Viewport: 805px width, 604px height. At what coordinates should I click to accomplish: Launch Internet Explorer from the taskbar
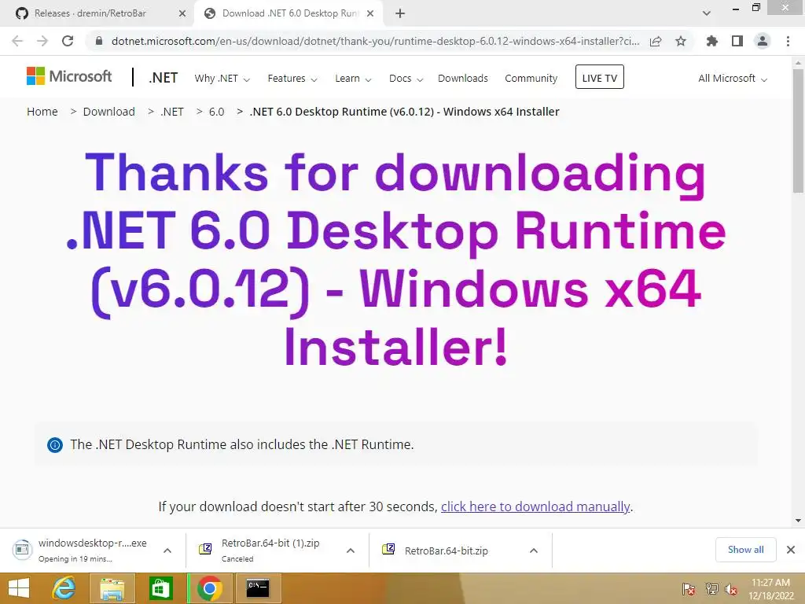point(64,588)
